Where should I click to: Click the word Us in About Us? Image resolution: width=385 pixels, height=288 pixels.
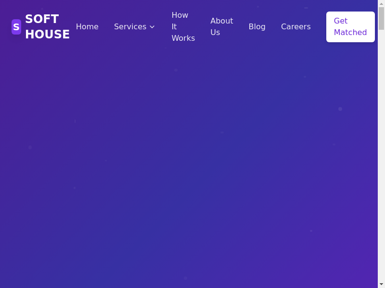[x=215, y=33]
